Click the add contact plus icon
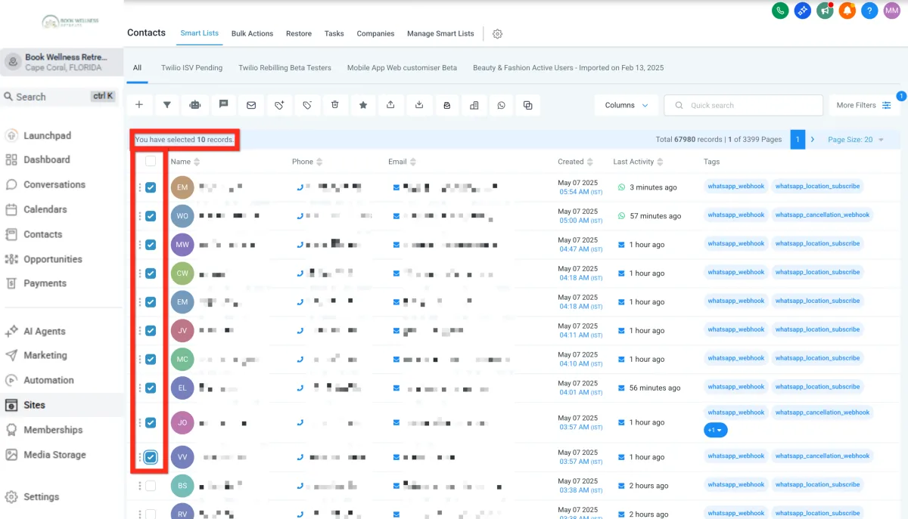Screen dimensions: 908x519 [x=139, y=105]
